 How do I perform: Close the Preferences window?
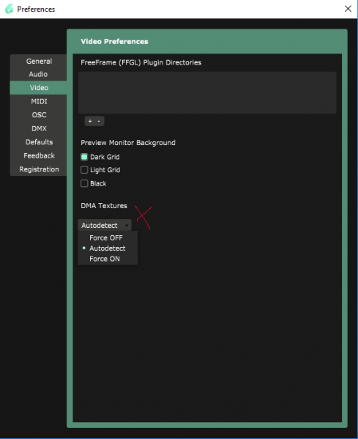(348, 9)
